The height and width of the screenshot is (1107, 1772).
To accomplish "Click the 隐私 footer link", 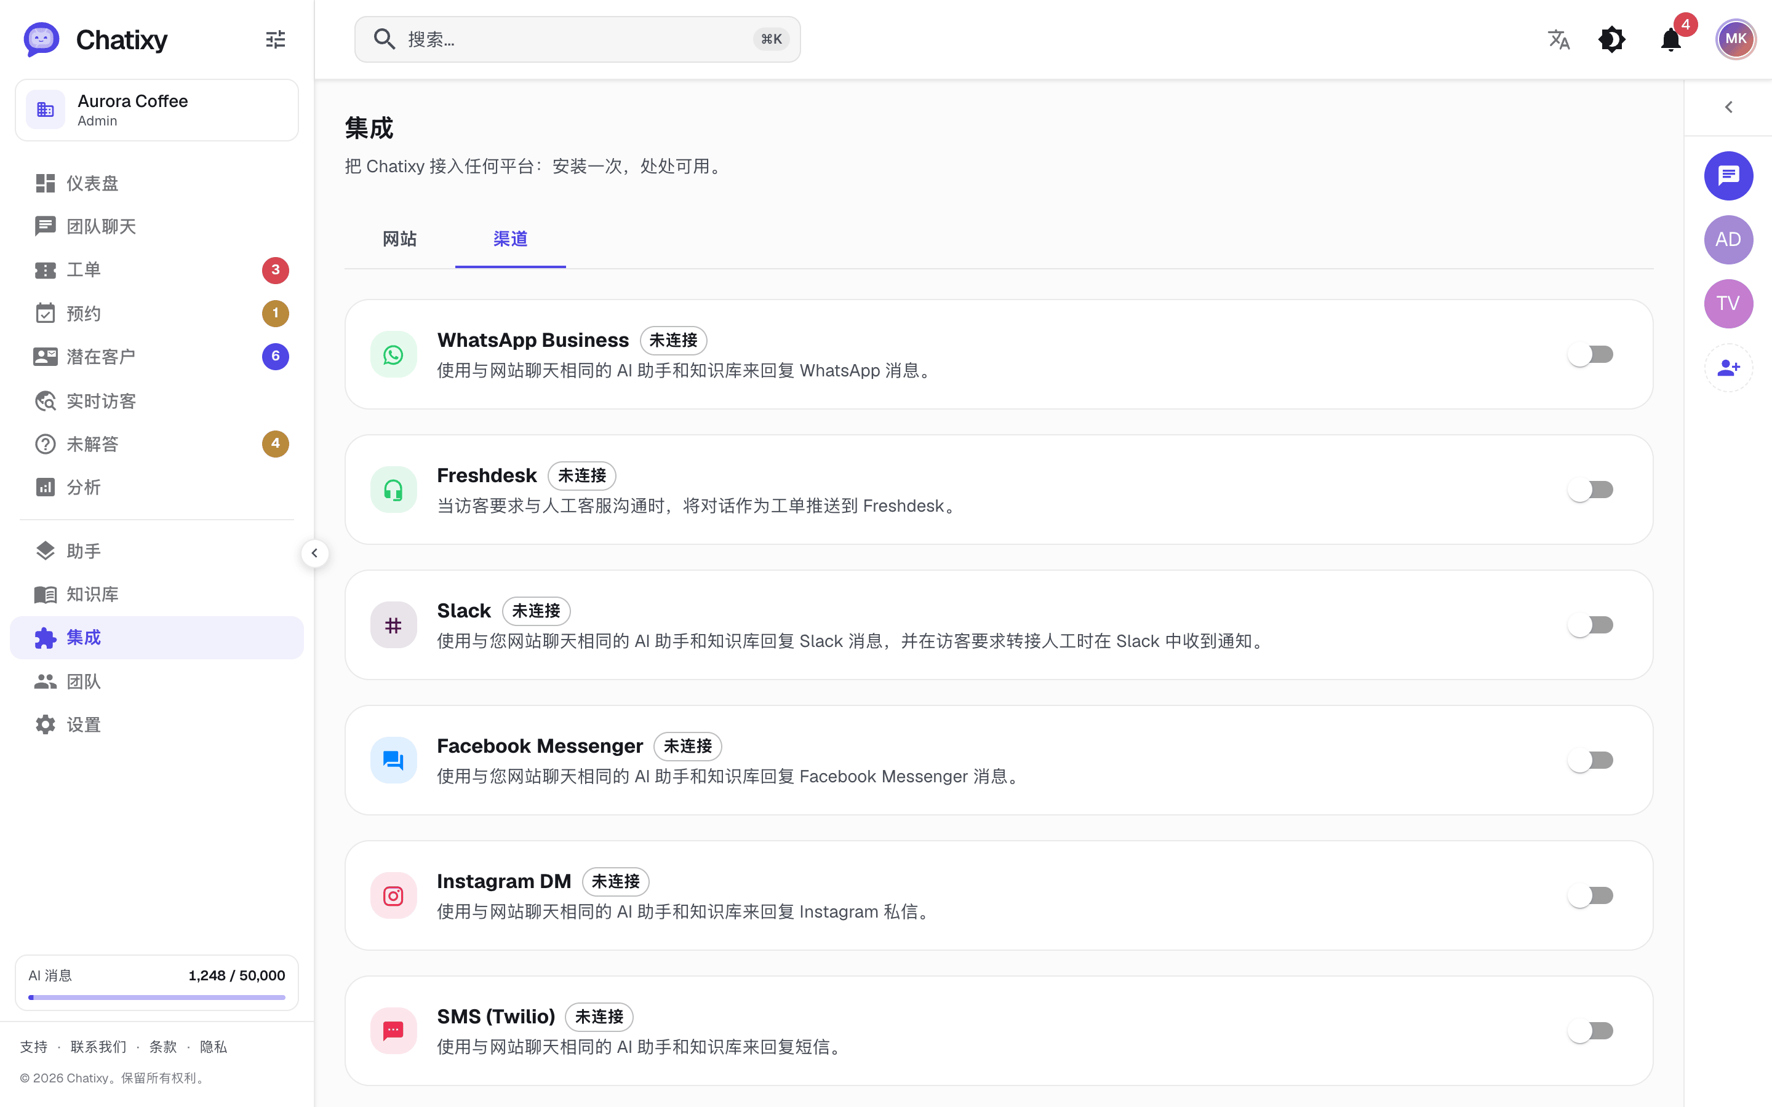I will pos(214,1047).
